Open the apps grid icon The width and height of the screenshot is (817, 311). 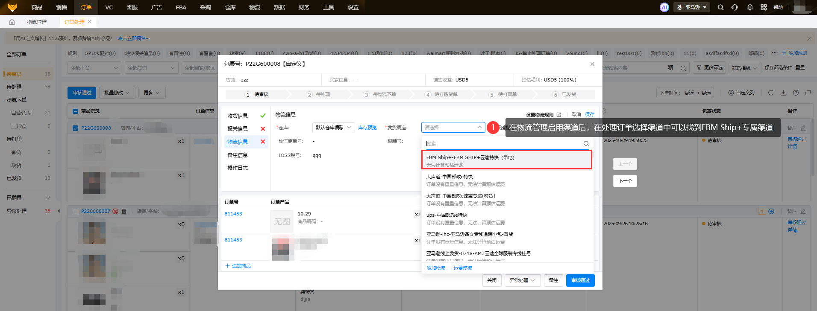(x=764, y=7)
